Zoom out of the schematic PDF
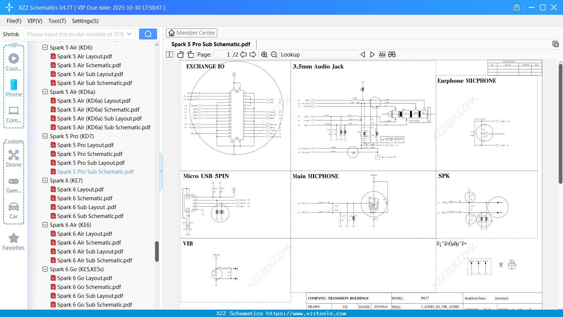The width and height of the screenshot is (563, 317). (274, 54)
